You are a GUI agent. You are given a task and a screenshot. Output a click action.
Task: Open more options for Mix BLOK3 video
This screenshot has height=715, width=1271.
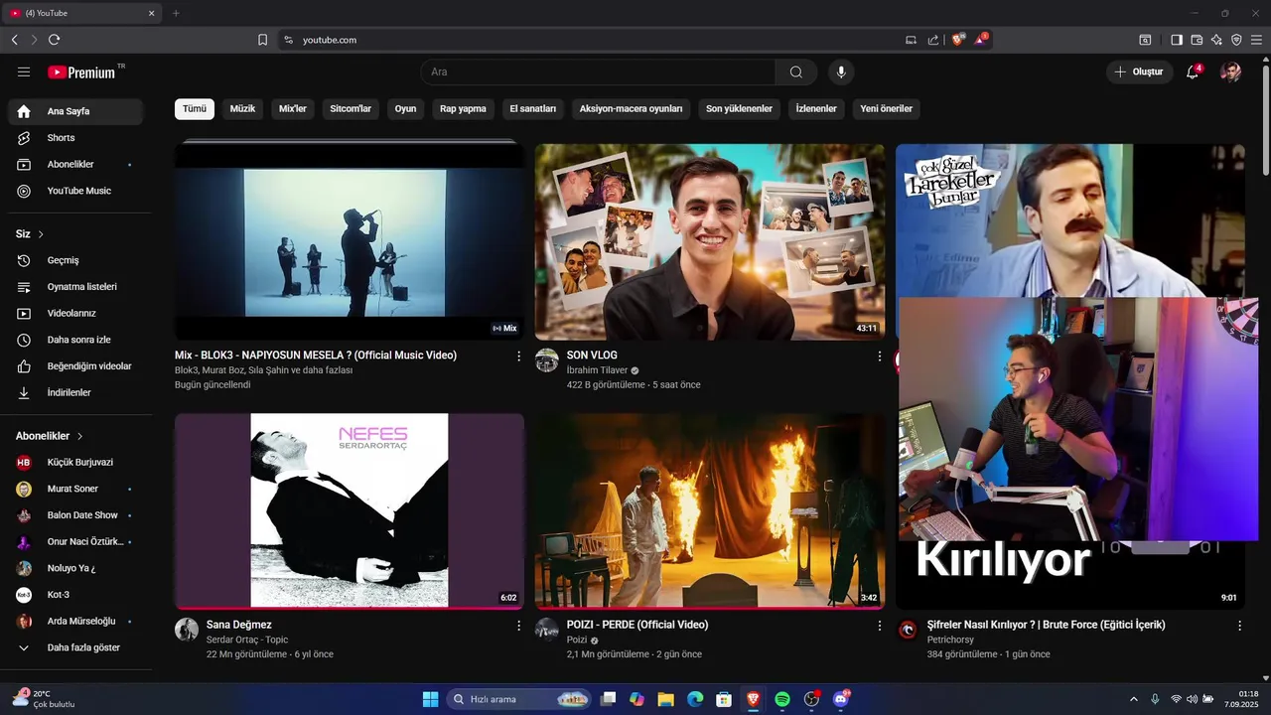pos(518,356)
